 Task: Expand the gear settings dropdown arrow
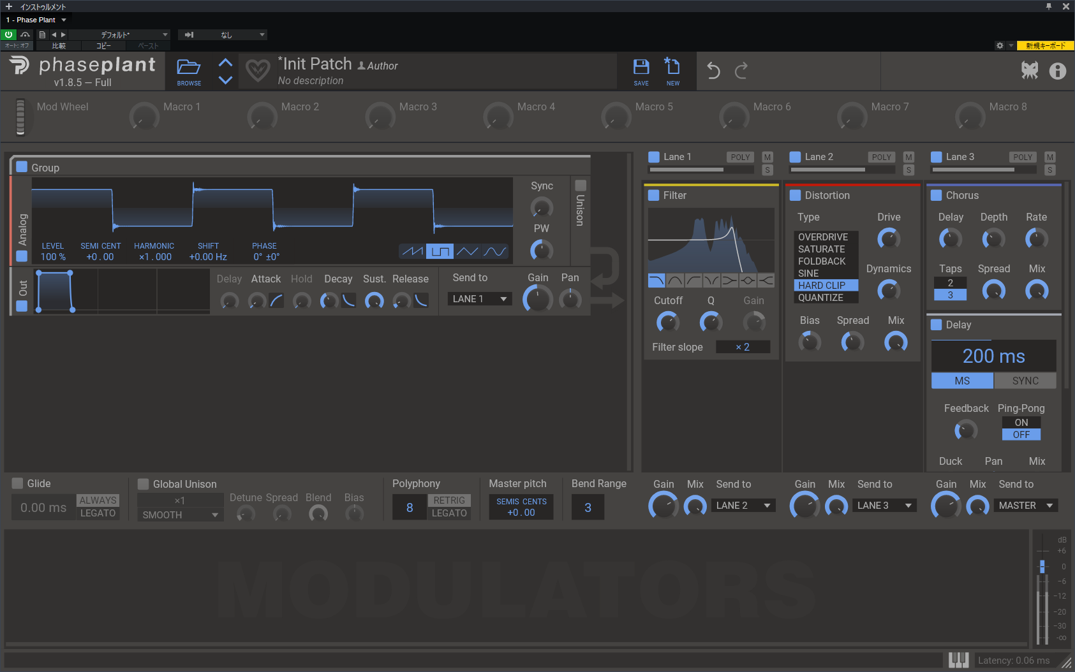(x=1011, y=45)
